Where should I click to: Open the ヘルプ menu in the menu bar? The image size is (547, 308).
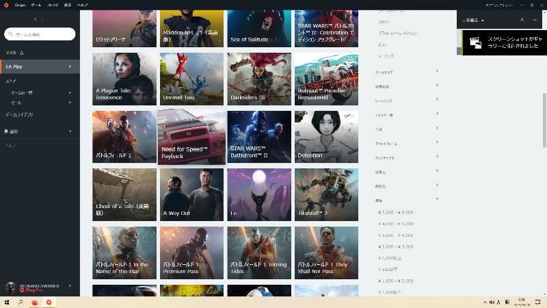(x=83, y=5)
